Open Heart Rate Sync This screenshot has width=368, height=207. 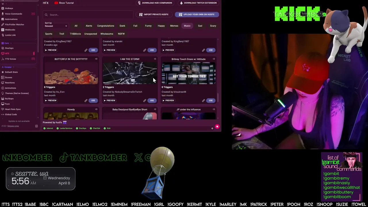[13, 109]
